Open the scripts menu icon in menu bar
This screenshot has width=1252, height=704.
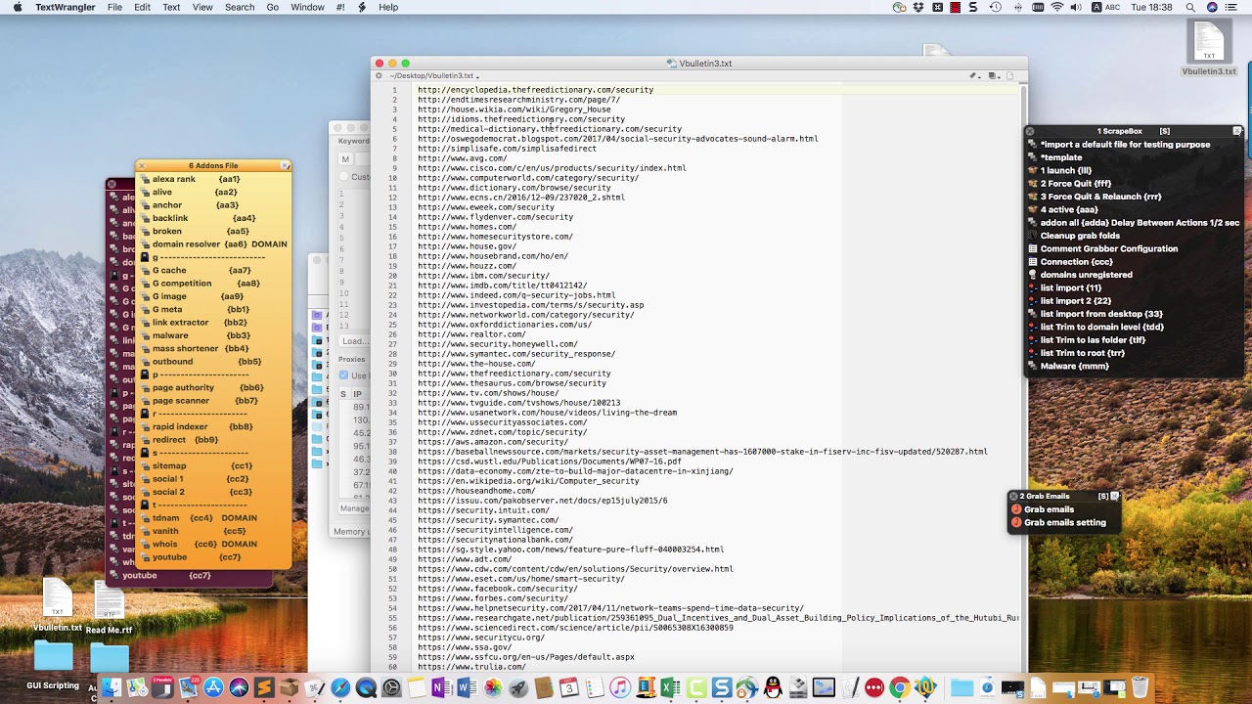(362, 7)
